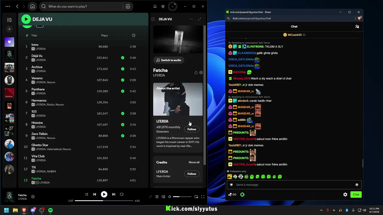
Task: Add Fatcha to Liked Songs in panel
Action: [201, 72]
